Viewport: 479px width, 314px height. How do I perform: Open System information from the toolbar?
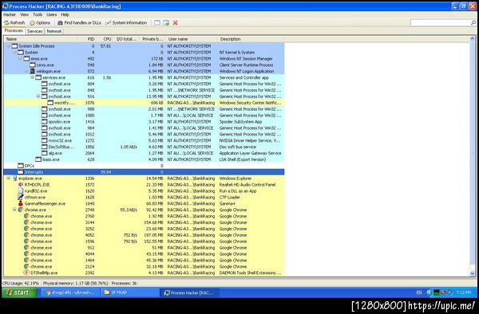tap(126, 23)
